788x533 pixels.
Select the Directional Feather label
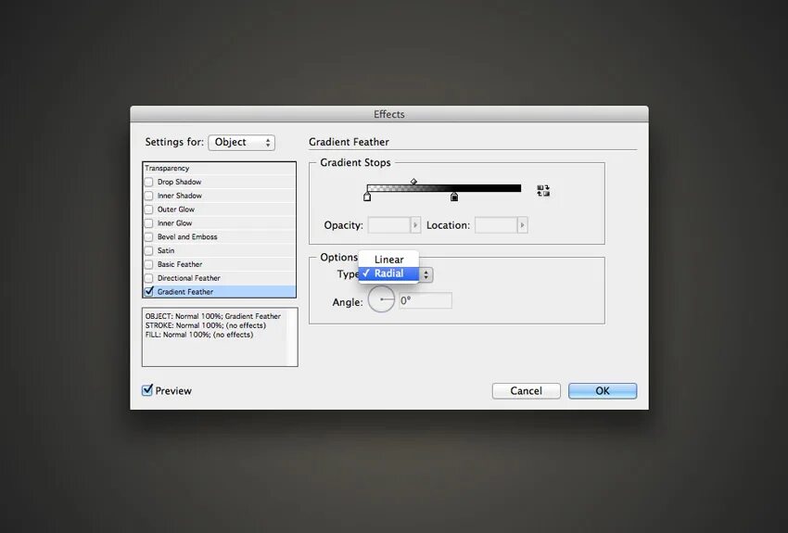(188, 278)
